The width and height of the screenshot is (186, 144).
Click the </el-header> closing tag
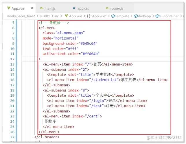coord(47,137)
